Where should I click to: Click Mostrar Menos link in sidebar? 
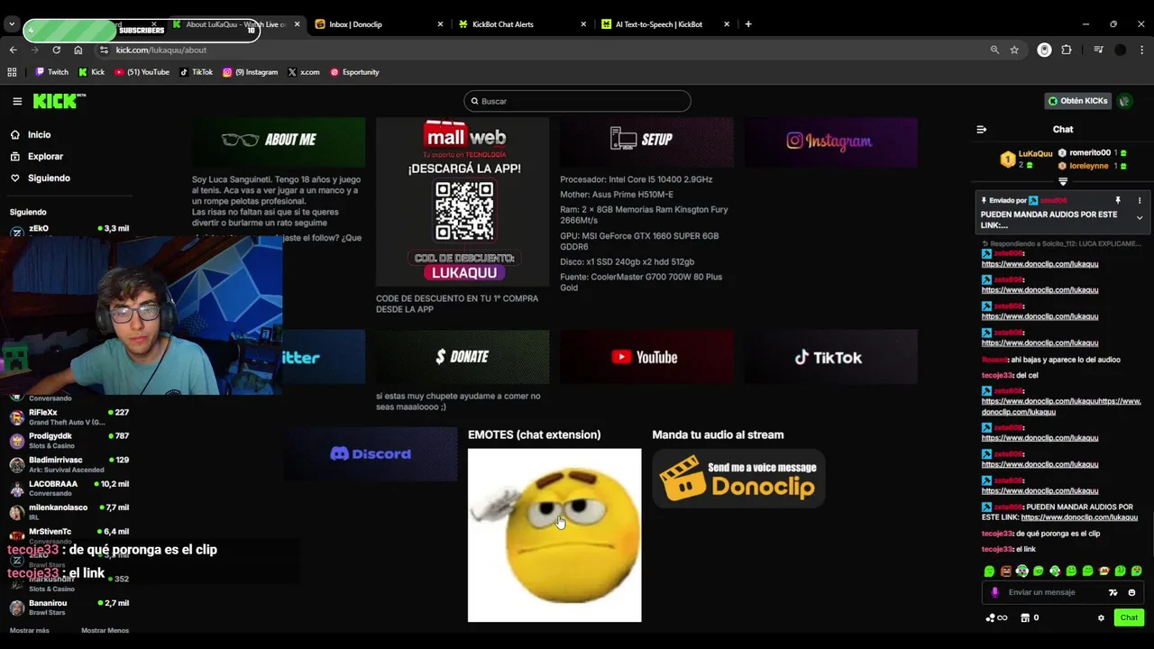click(x=105, y=630)
